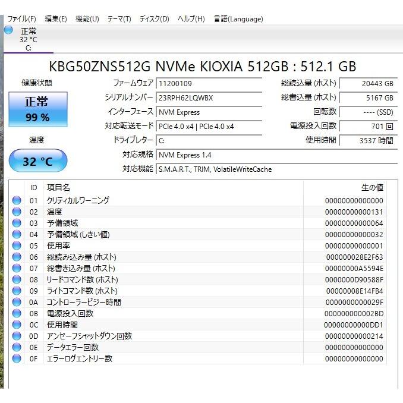The height and width of the screenshot is (403, 403).
Task: Open the ディスク(D) menu
Action: (154, 19)
